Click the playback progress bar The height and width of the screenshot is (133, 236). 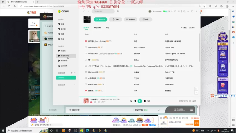(x=140, y=97)
